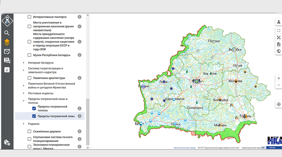Viewport: 282px width, 157px height.
Task: Click Бобруйск label on map
Action: pos(221,100)
